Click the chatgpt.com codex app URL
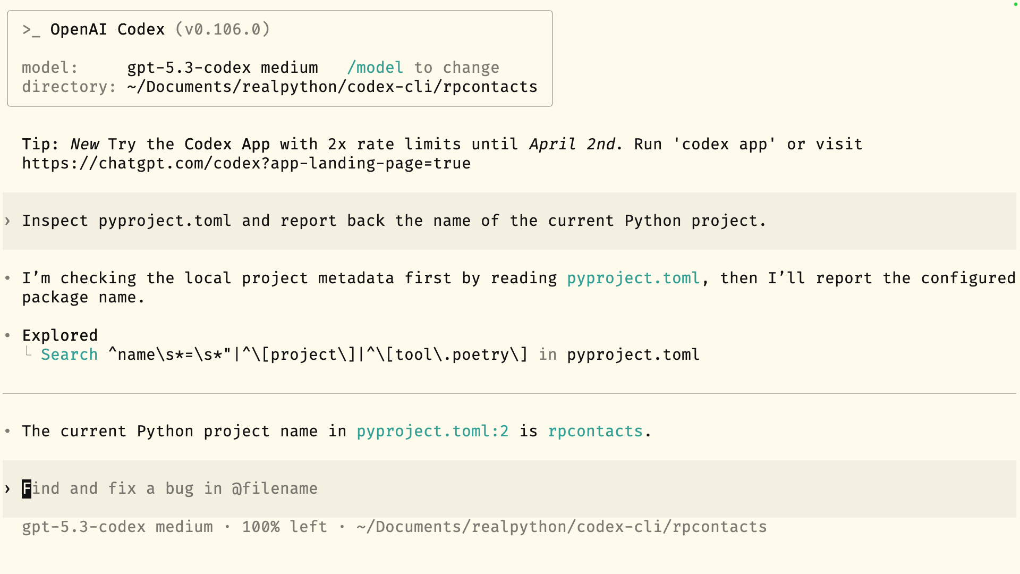 point(246,164)
